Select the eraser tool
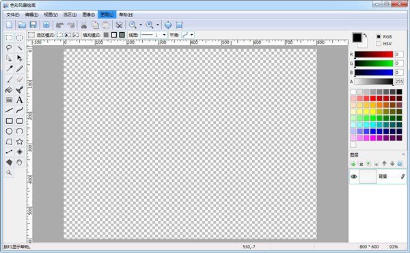 (x=19, y=79)
